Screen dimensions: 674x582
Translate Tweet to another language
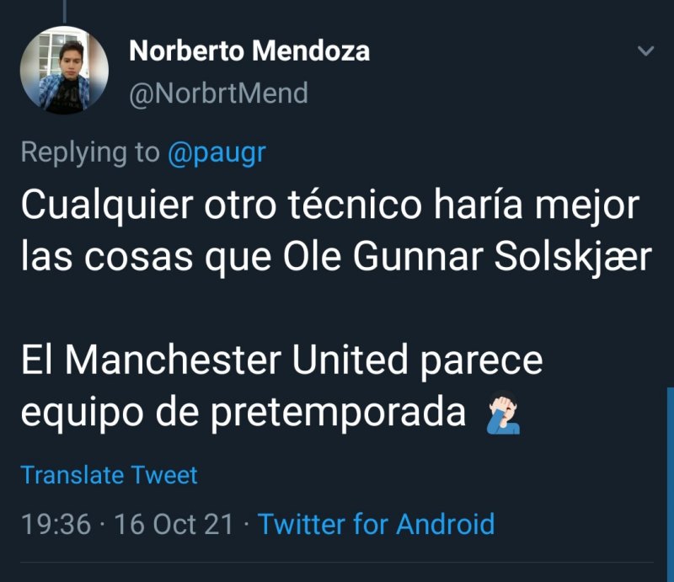(x=109, y=475)
